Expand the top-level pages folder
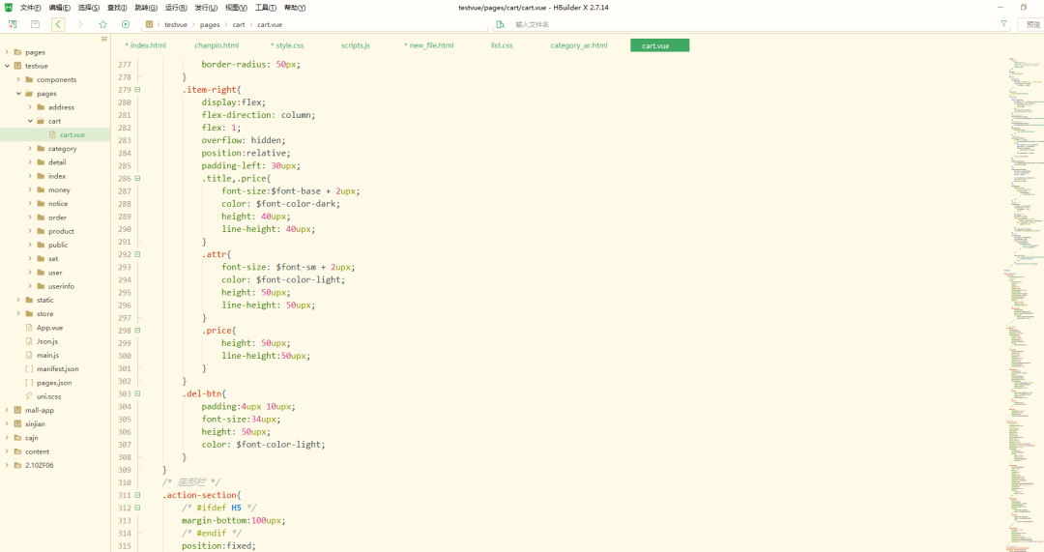Viewport: 1044px width, 552px height. 8,52
